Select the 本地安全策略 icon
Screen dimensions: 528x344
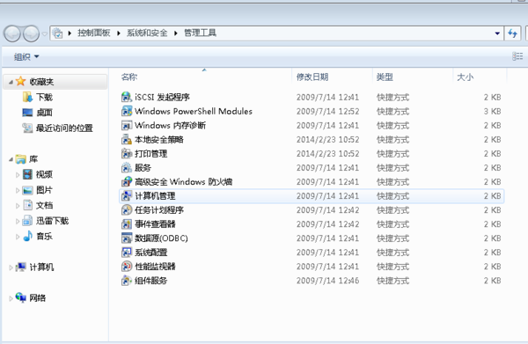(x=126, y=140)
